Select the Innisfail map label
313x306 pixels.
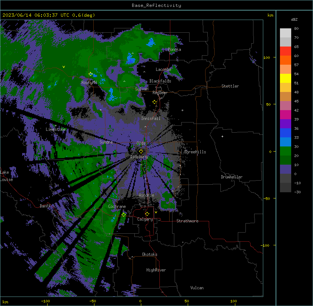point(151,118)
